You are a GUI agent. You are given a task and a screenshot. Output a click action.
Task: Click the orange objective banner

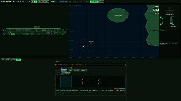[x=90, y=65]
